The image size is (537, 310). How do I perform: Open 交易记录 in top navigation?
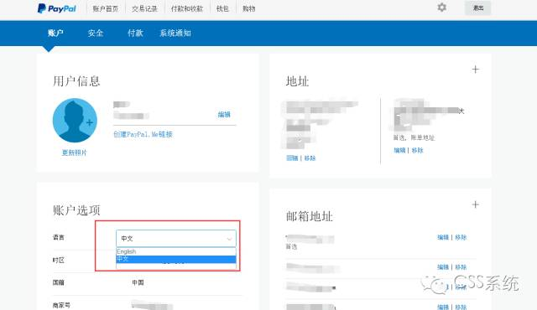coord(144,8)
